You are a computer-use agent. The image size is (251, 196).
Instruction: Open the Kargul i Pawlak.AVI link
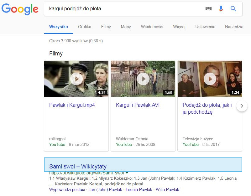tap(138, 105)
